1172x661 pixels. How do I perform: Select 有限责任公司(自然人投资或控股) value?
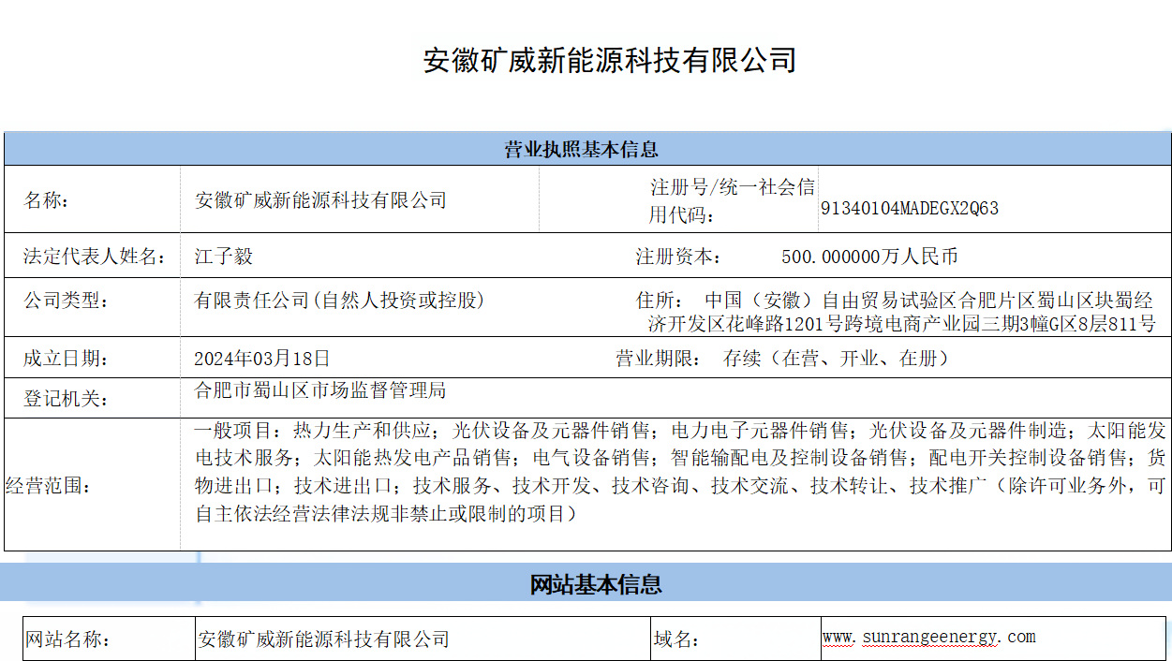(x=339, y=301)
